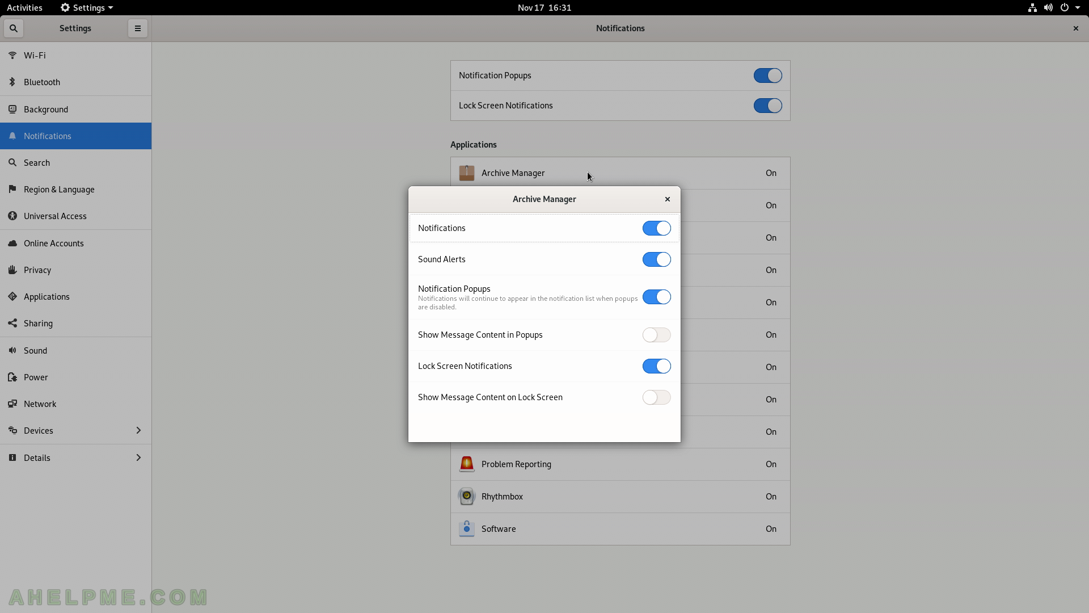The width and height of the screenshot is (1089, 613).
Task: Click the Online Accounts cloud icon
Action: pyautogui.click(x=12, y=243)
